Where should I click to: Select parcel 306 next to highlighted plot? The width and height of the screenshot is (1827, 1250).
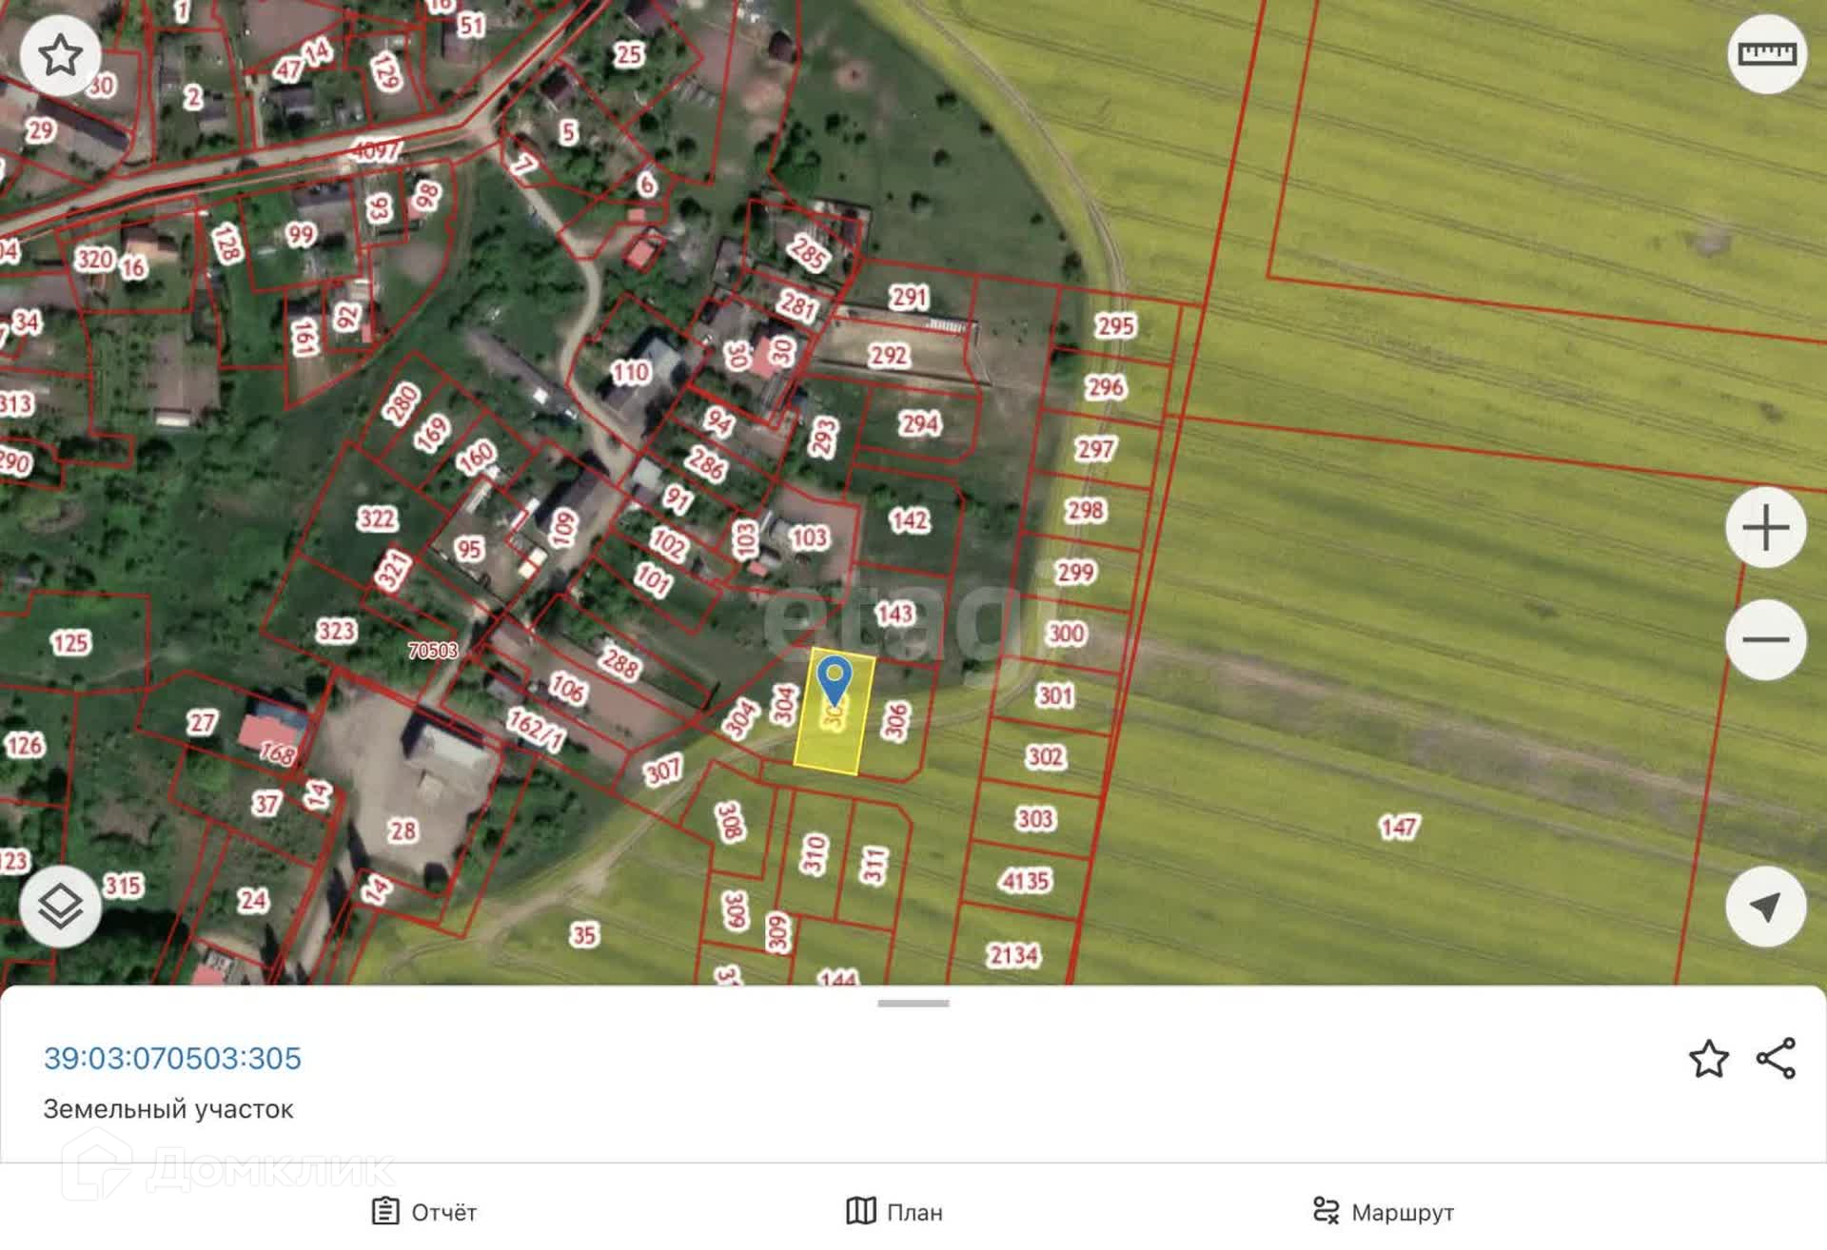coord(895,721)
